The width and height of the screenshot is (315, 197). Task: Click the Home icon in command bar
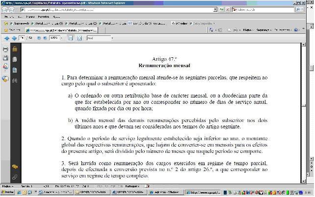click(x=211, y=30)
